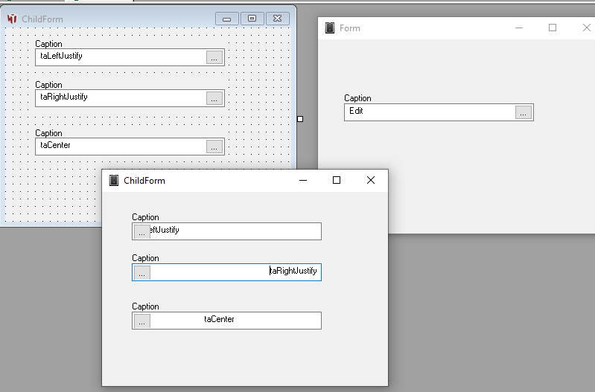This screenshot has height=392, width=595.
Task: Click the ellipsis button in designer taLeftJustify field
Action: pos(214,57)
